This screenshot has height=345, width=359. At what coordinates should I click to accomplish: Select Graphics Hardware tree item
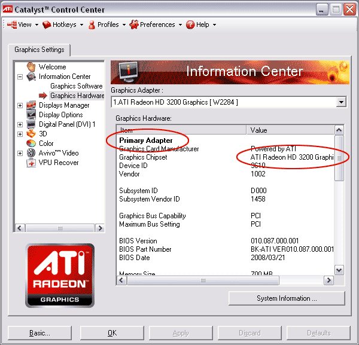pos(77,96)
